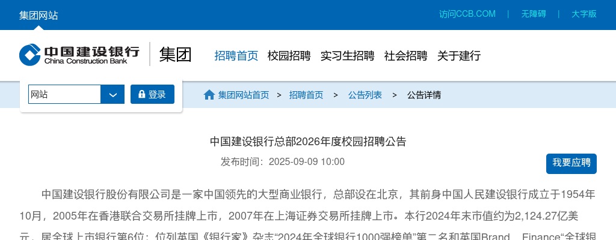
Task: Switch to 大字版 large text version
Action: pyautogui.click(x=584, y=14)
